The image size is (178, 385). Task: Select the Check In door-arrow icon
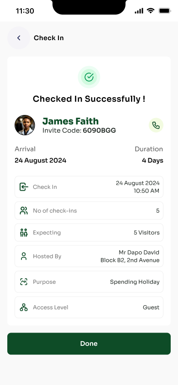(x=24, y=187)
